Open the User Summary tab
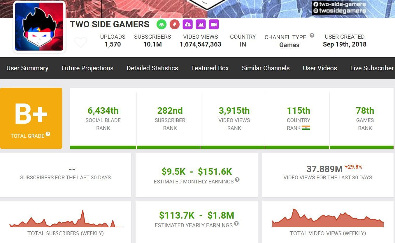Viewport: 395px width, 243px height. click(27, 68)
